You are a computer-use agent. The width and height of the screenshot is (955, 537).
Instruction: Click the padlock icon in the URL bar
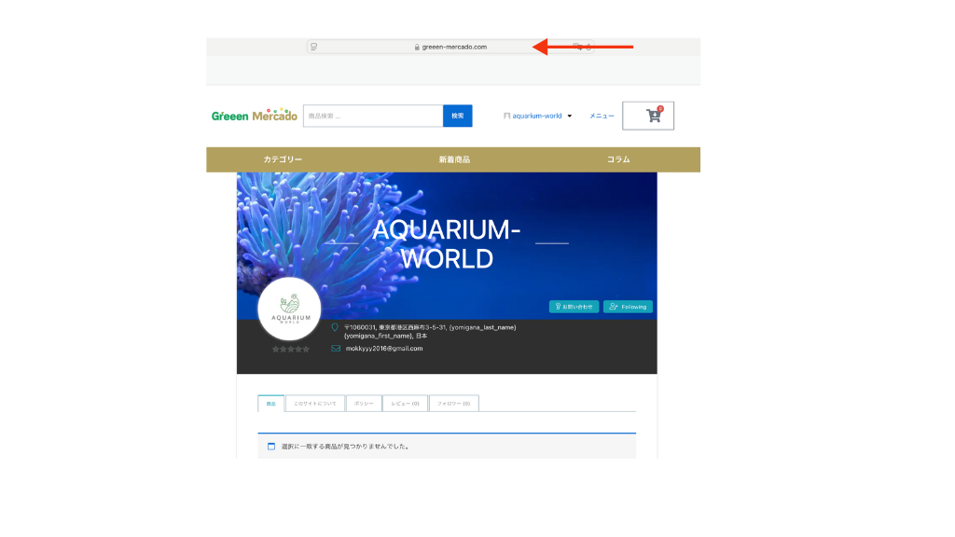tap(418, 47)
